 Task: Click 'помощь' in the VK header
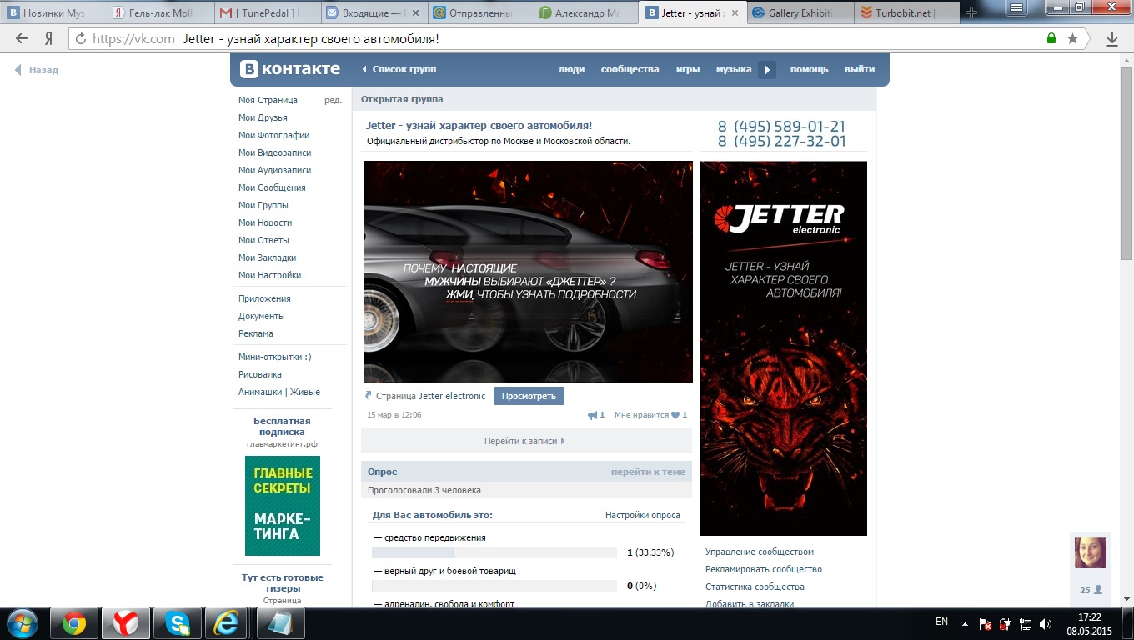tap(810, 70)
